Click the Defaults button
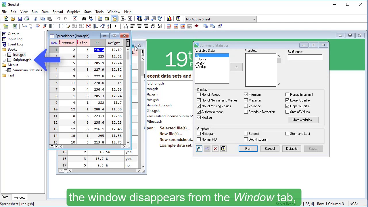 [292, 149]
